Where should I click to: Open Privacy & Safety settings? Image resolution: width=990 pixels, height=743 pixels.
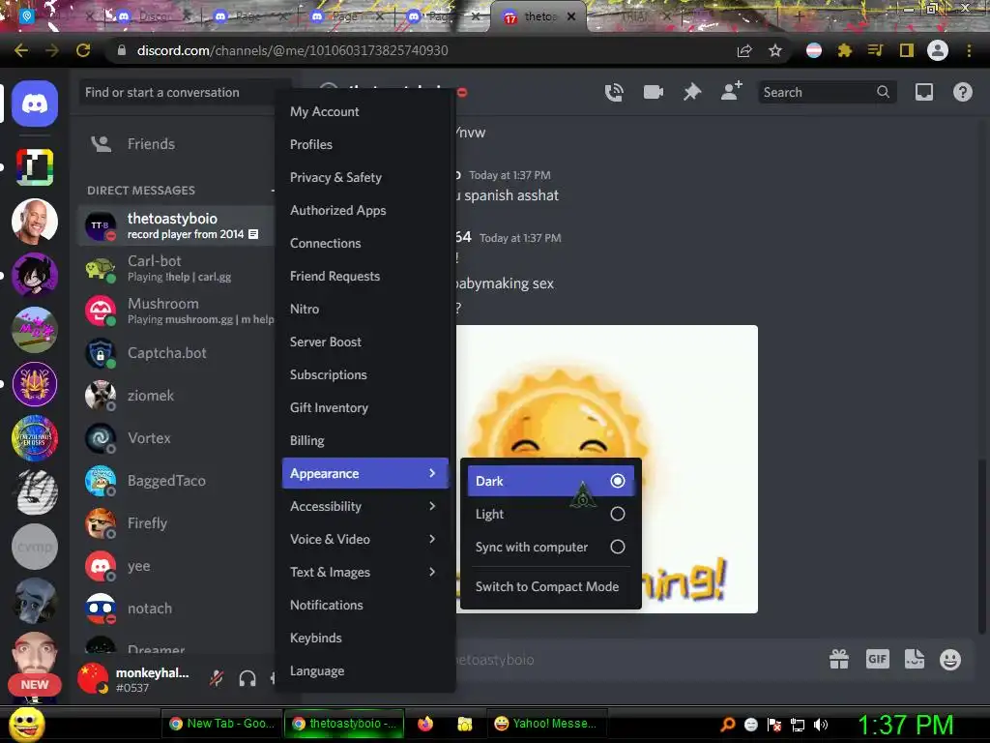(364, 177)
